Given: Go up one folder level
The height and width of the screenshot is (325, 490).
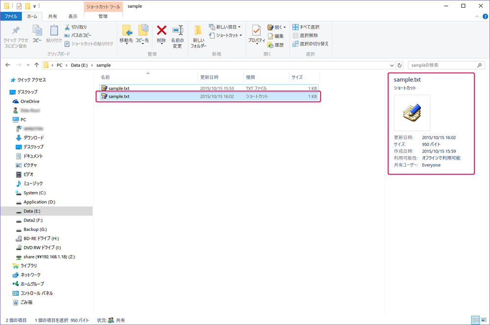Looking at the screenshot, I should 37,65.
